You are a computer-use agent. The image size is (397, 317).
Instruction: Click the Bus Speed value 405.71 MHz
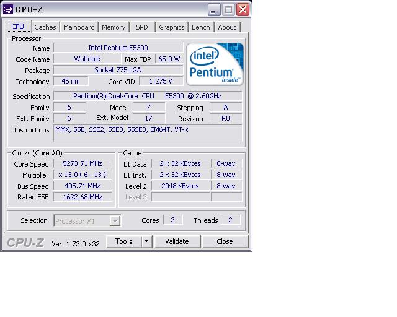[x=83, y=186]
